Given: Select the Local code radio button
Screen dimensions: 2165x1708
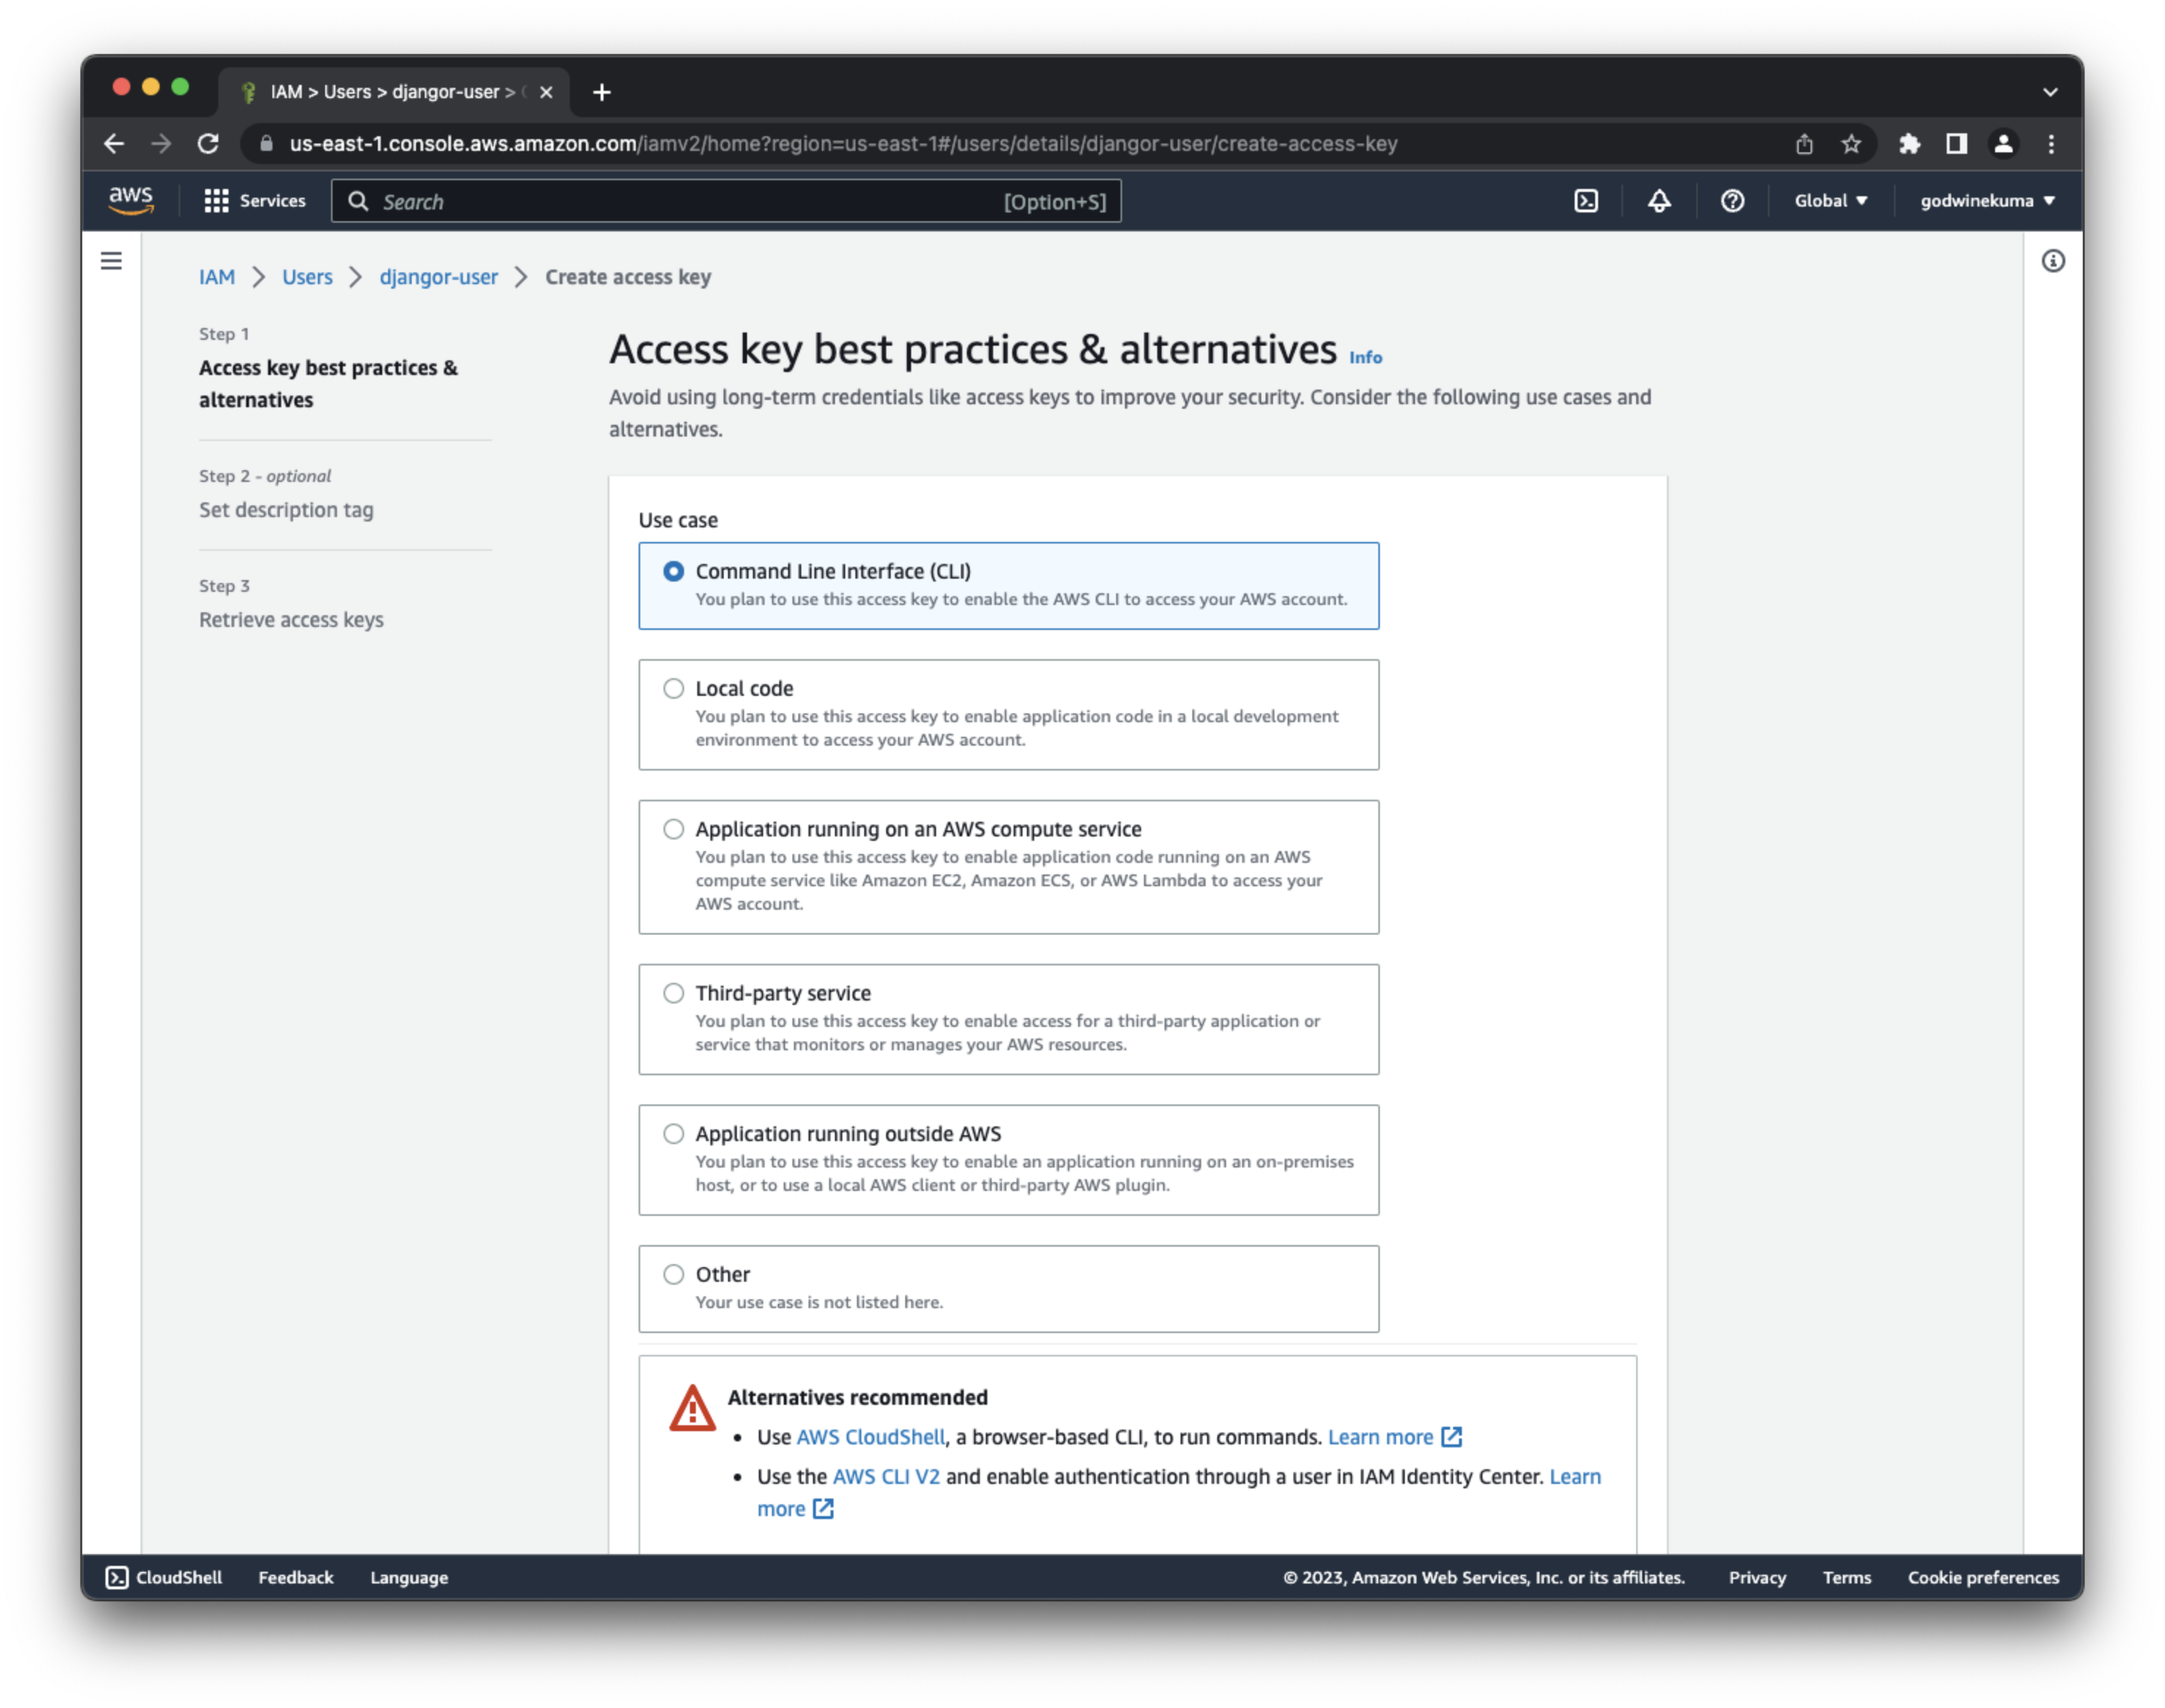Looking at the screenshot, I should pos(674,688).
